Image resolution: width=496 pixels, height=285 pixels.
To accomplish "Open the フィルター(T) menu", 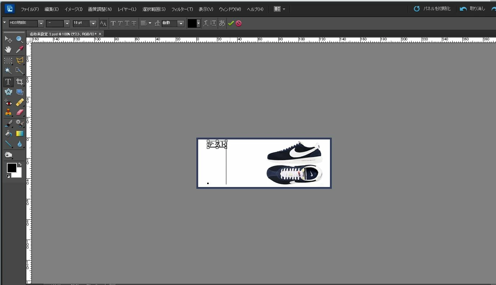I will click(182, 9).
